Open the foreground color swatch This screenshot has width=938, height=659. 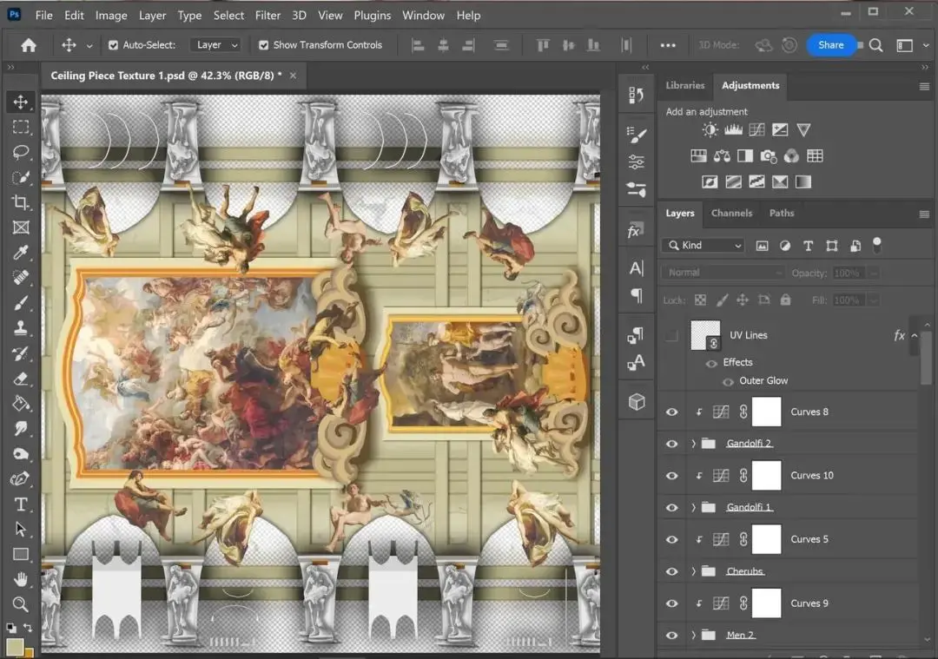pyautogui.click(x=15, y=647)
